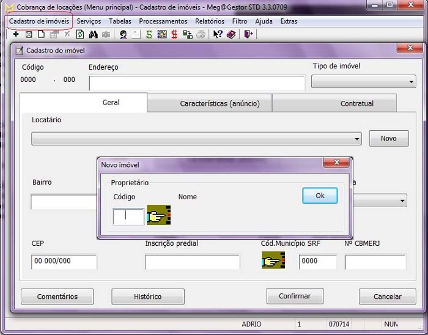Viewport: 428px width, 335px height.
Task: Open the Relatórios menu
Action: tap(210, 21)
